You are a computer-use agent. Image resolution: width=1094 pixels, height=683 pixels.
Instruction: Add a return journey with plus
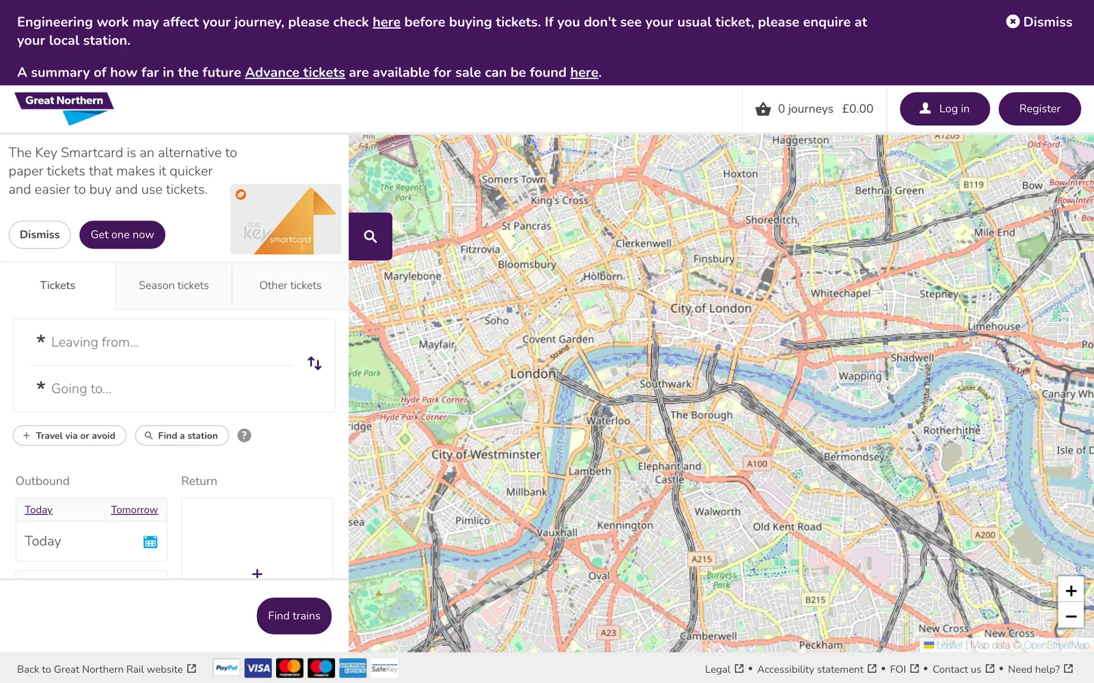tap(257, 574)
